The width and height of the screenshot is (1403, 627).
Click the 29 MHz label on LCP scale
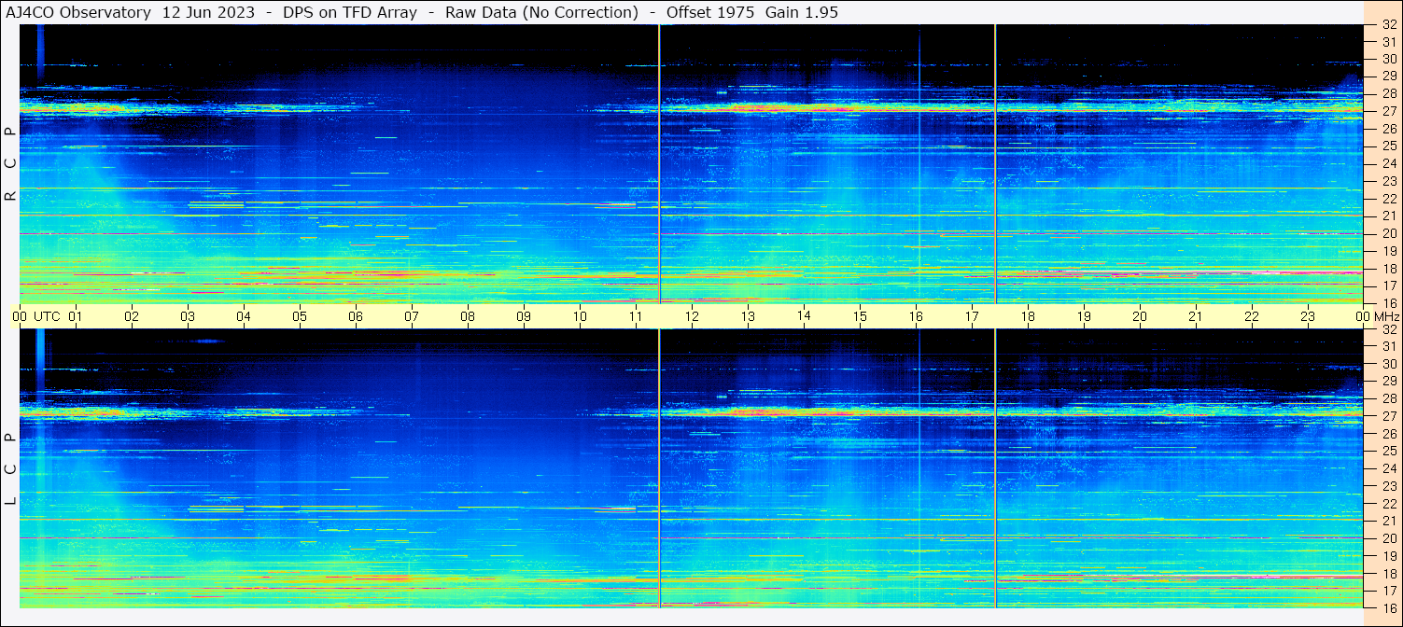click(x=1388, y=382)
